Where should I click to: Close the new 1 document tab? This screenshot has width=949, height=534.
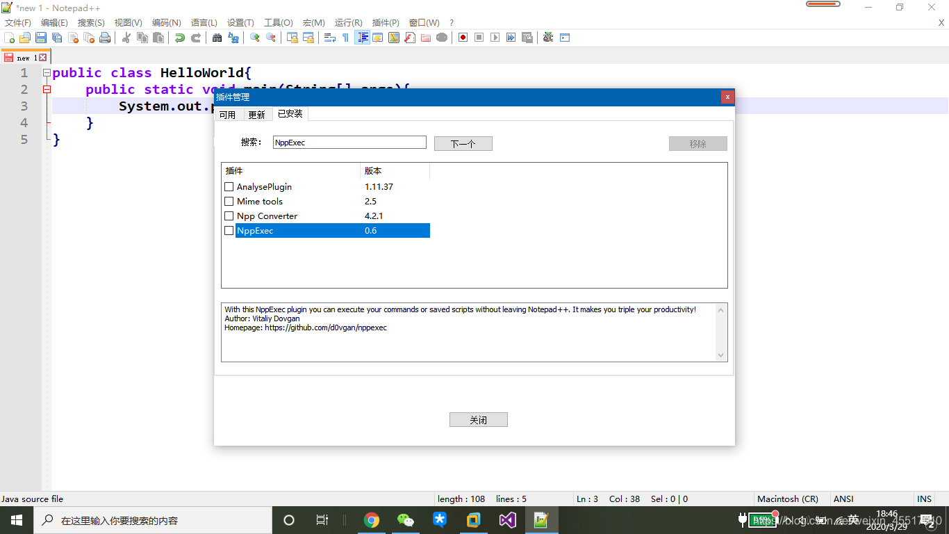coord(43,58)
